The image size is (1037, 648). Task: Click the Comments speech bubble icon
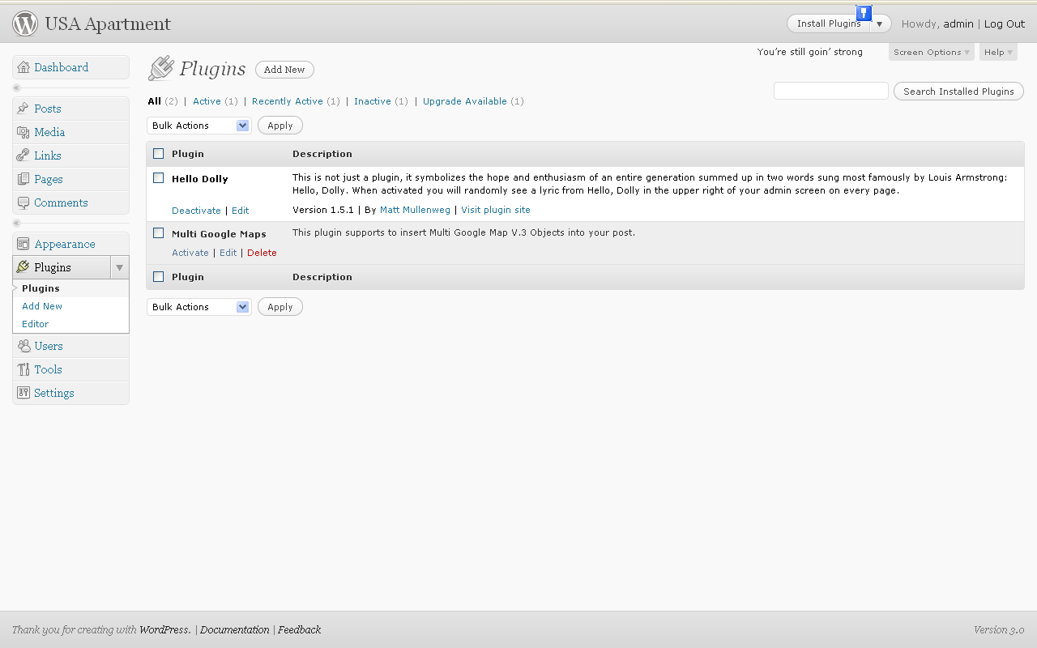(x=23, y=202)
